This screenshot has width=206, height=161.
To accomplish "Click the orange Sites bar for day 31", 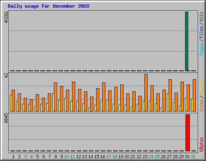I will pyautogui.click(x=194, y=95).
